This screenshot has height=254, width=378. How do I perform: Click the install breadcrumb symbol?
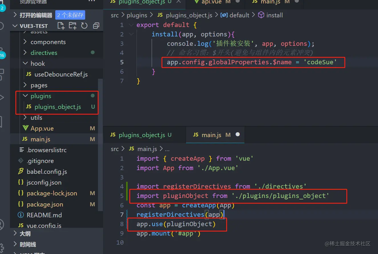[271, 15]
